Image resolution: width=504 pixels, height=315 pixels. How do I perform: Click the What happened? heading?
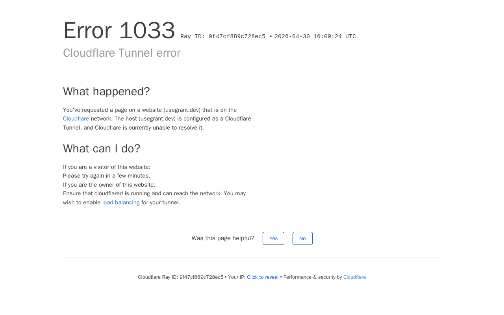click(106, 91)
